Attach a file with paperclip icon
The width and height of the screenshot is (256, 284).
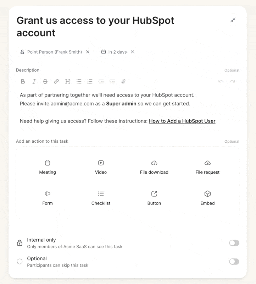click(123, 82)
